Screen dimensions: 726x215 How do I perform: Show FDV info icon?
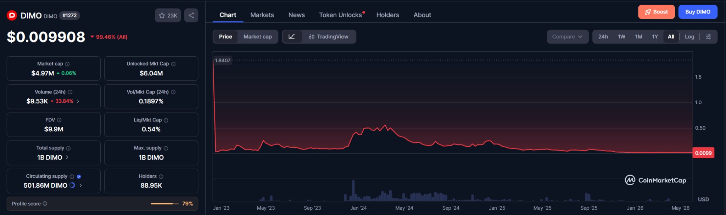tap(59, 120)
